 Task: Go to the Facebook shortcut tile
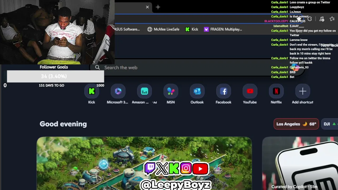224,91
